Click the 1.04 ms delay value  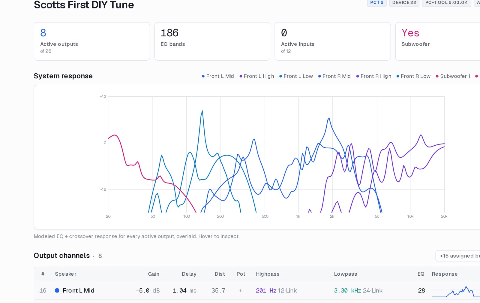coord(184,290)
